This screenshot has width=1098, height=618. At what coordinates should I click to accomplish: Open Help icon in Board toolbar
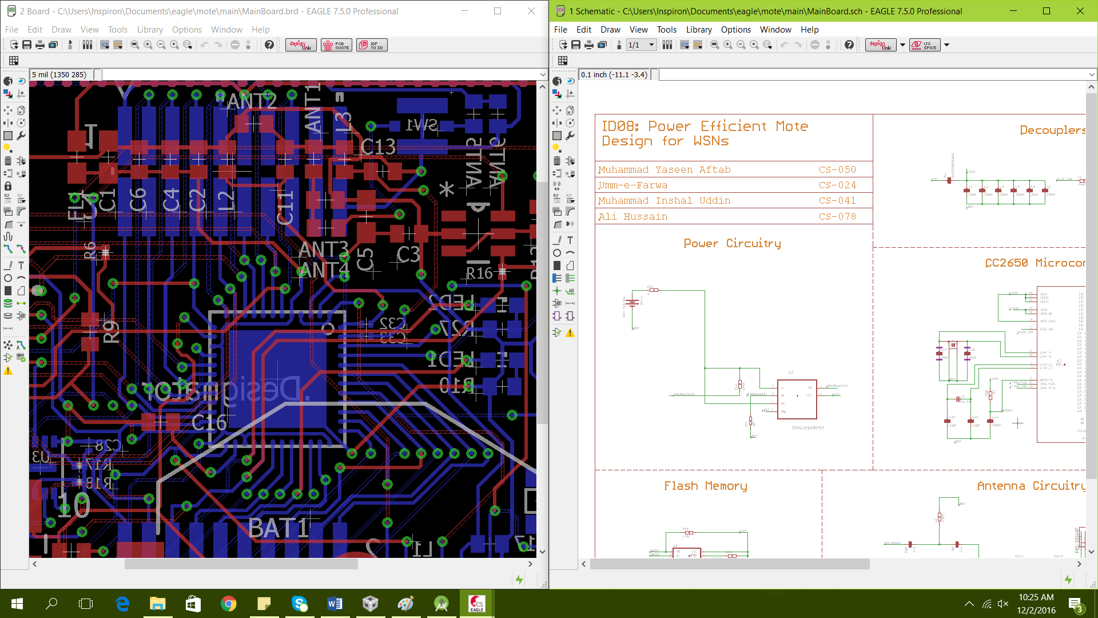(x=269, y=45)
